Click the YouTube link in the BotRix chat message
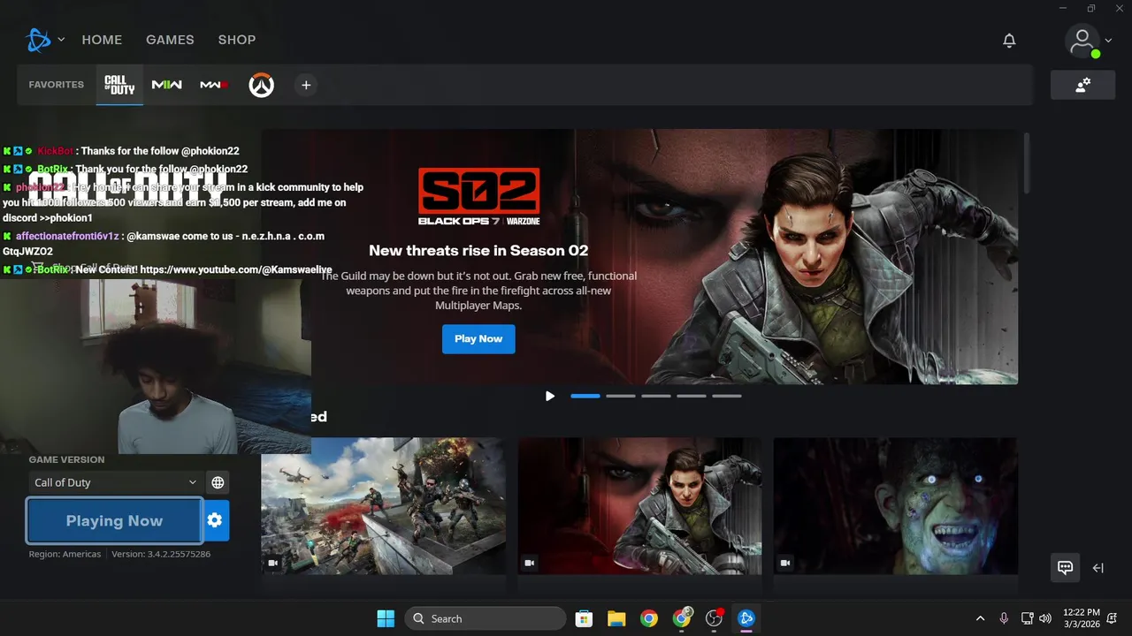Screen dimensions: 1132x636 coord(236,269)
